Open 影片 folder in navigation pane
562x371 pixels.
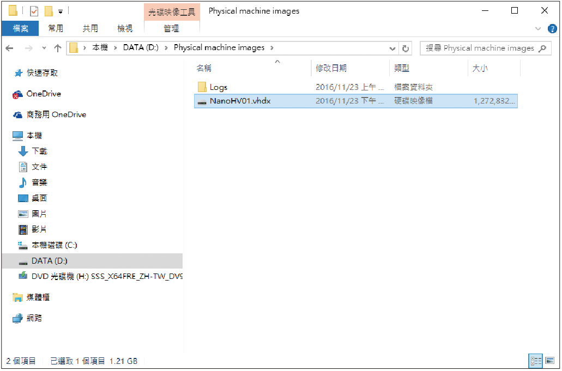click(39, 229)
